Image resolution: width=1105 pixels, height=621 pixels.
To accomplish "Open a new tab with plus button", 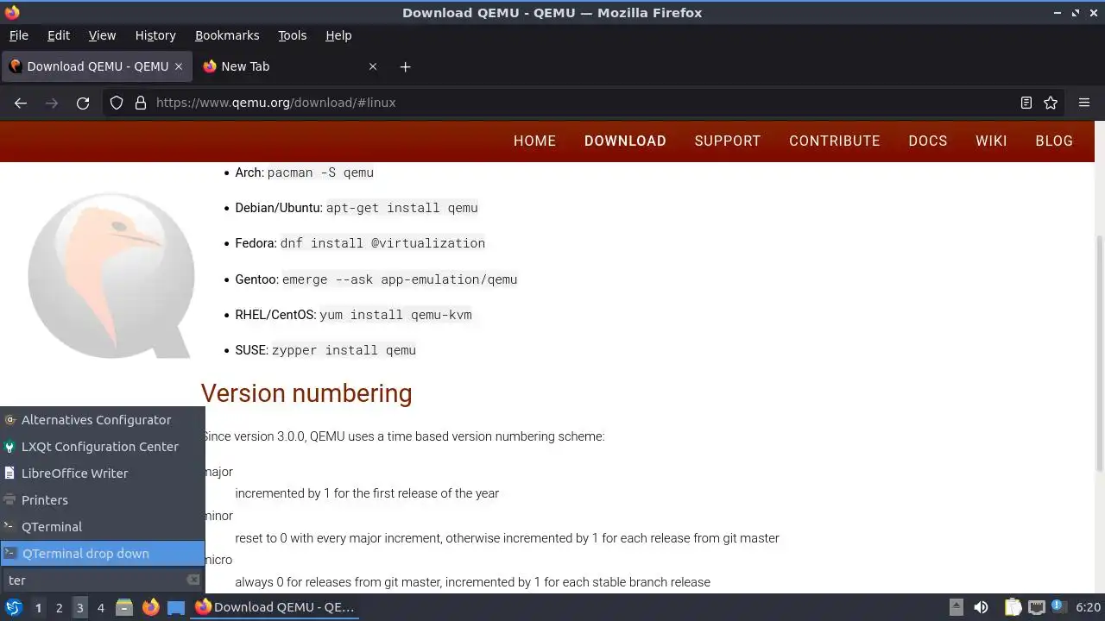I will coord(405,66).
